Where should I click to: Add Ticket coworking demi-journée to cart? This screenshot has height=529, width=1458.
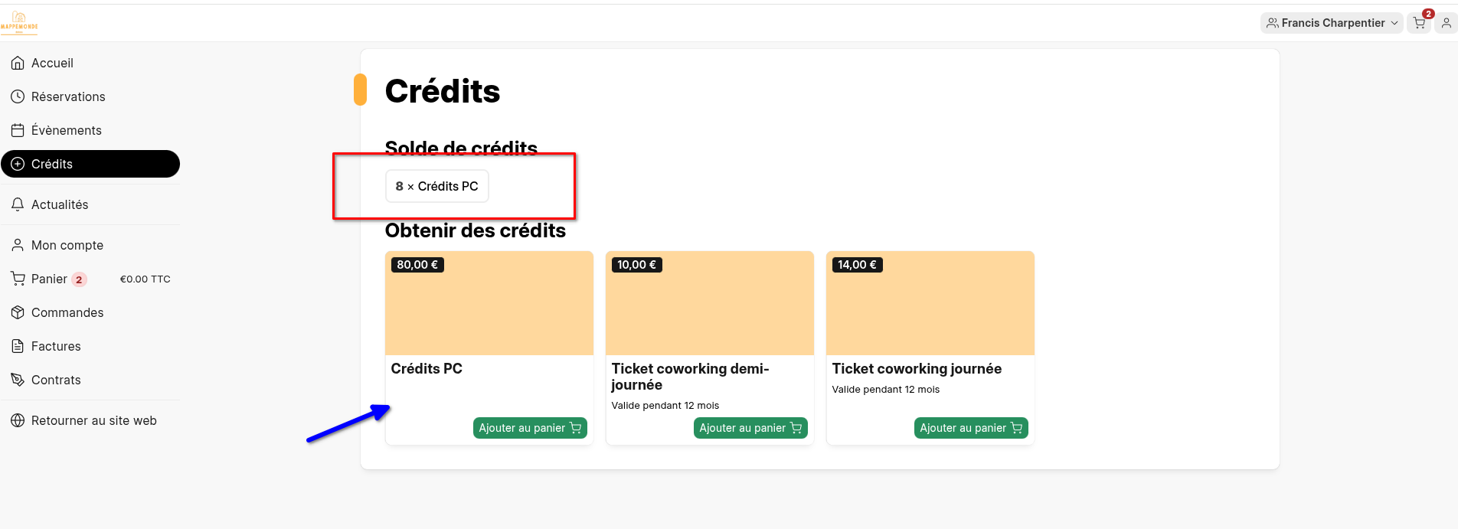tap(750, 428)
